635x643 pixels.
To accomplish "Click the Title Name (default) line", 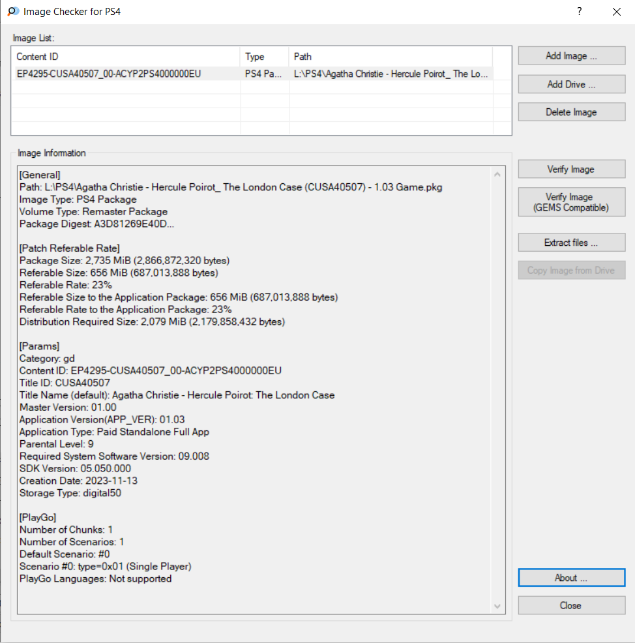I will coord(177,395).
